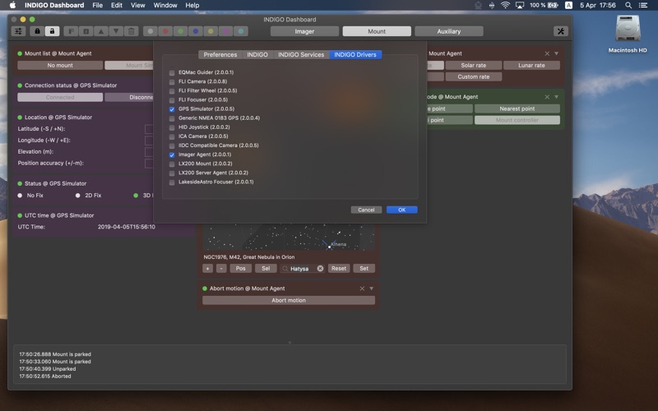Enable ICA Camera driver checkbox
This screenshot has width=658, height=411.
[x=172, y=136]
